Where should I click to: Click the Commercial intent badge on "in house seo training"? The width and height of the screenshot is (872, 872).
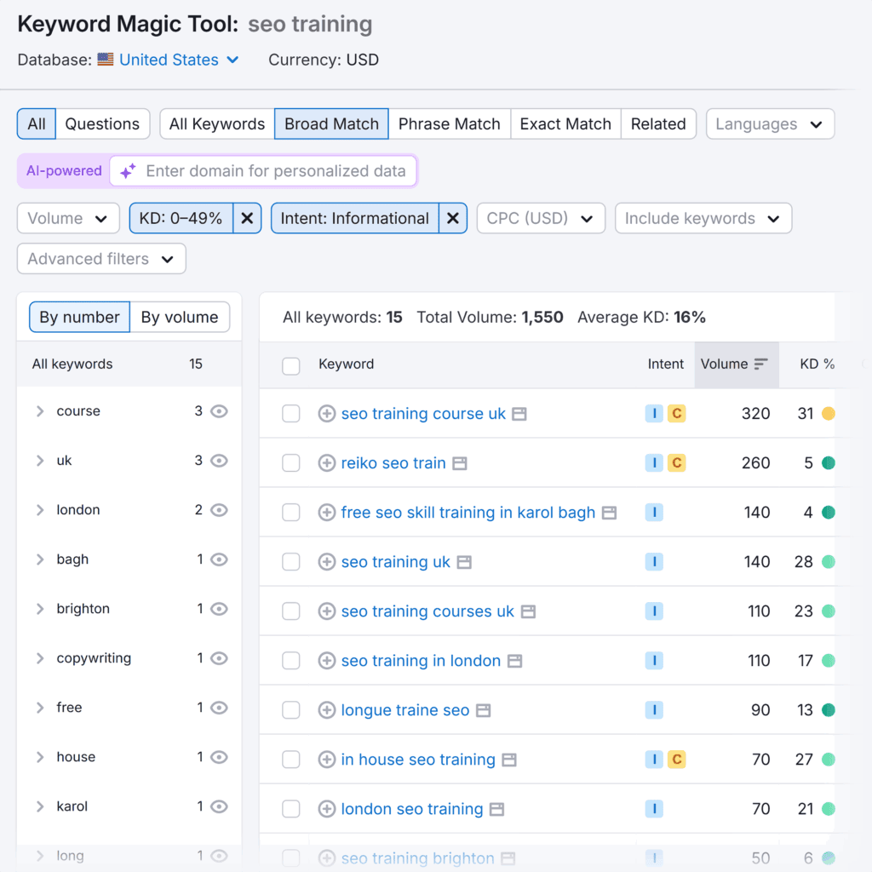[x=675, y=760]
